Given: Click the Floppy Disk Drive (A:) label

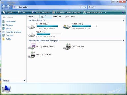Looking at the screenshot, I should pyautogui.click(x=45, y=46).
